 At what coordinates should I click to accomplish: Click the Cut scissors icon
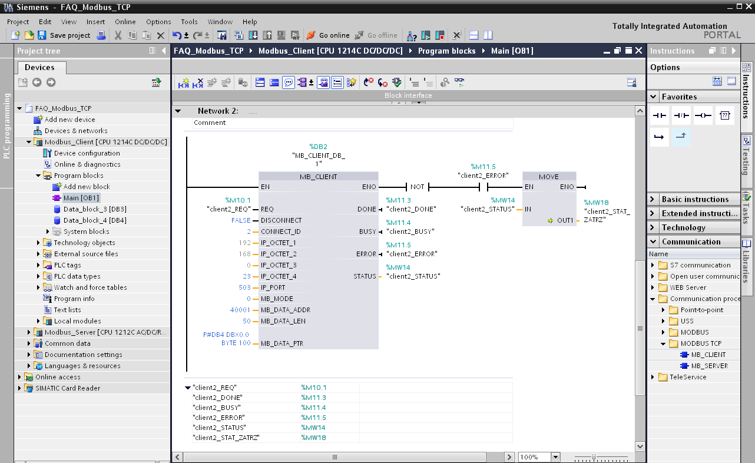118,35
